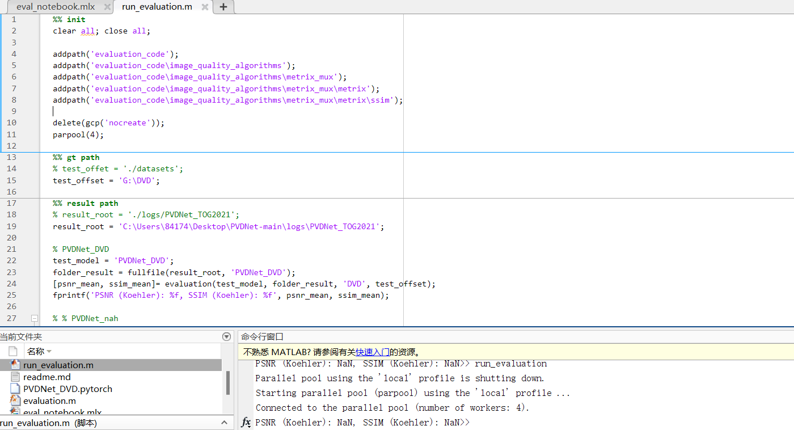The image size is (794, 430).
Task: Select the run_evaluation.m MATLAB script icon
Action: 14,365
